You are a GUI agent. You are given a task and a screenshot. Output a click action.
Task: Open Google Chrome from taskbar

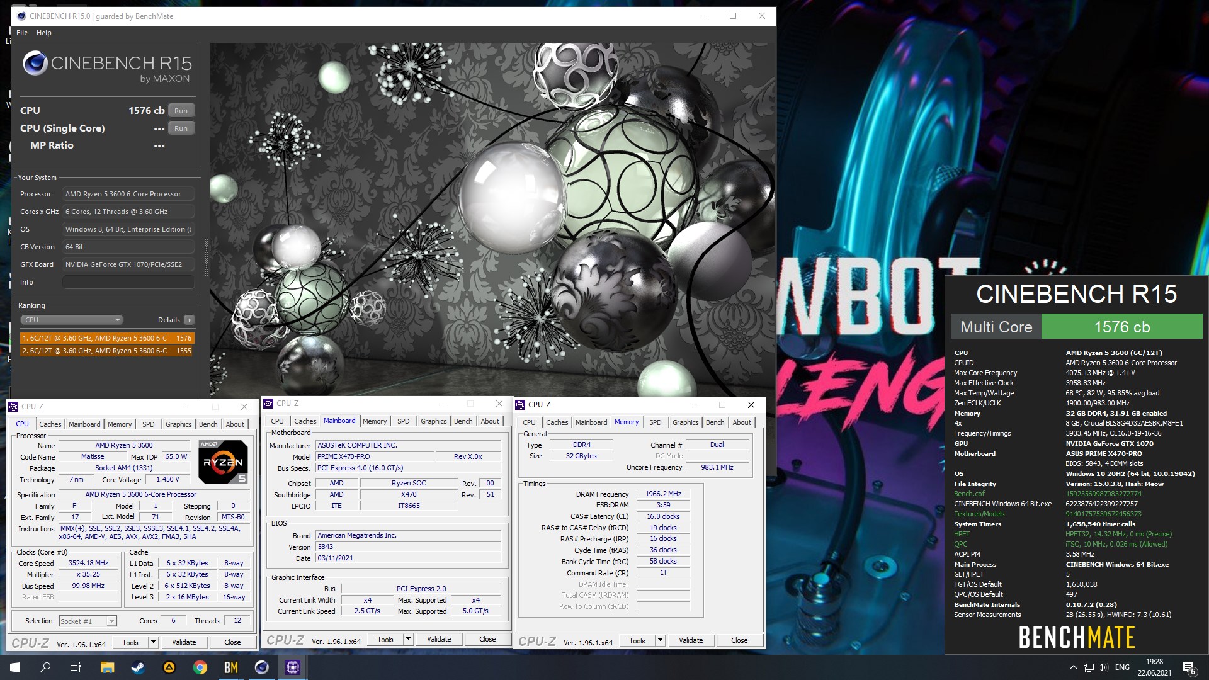[x=200, y=667]
